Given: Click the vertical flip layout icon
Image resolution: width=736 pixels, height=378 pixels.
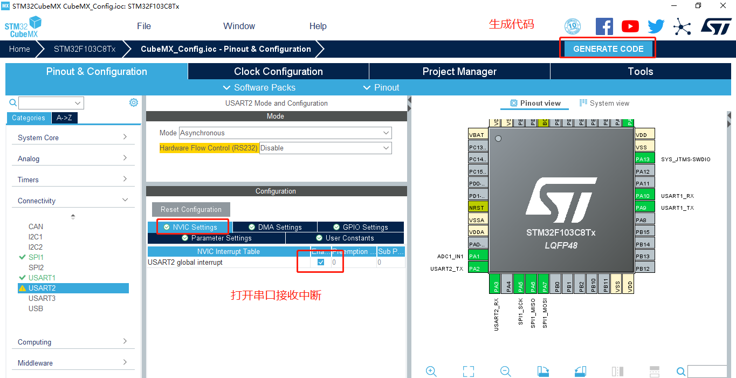Looking at the screenshot, I should pos(617,371).
